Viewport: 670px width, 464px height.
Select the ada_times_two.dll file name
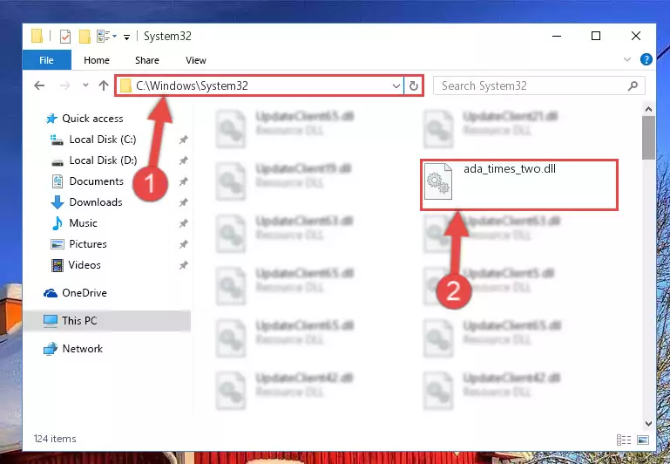click(510, 169)
